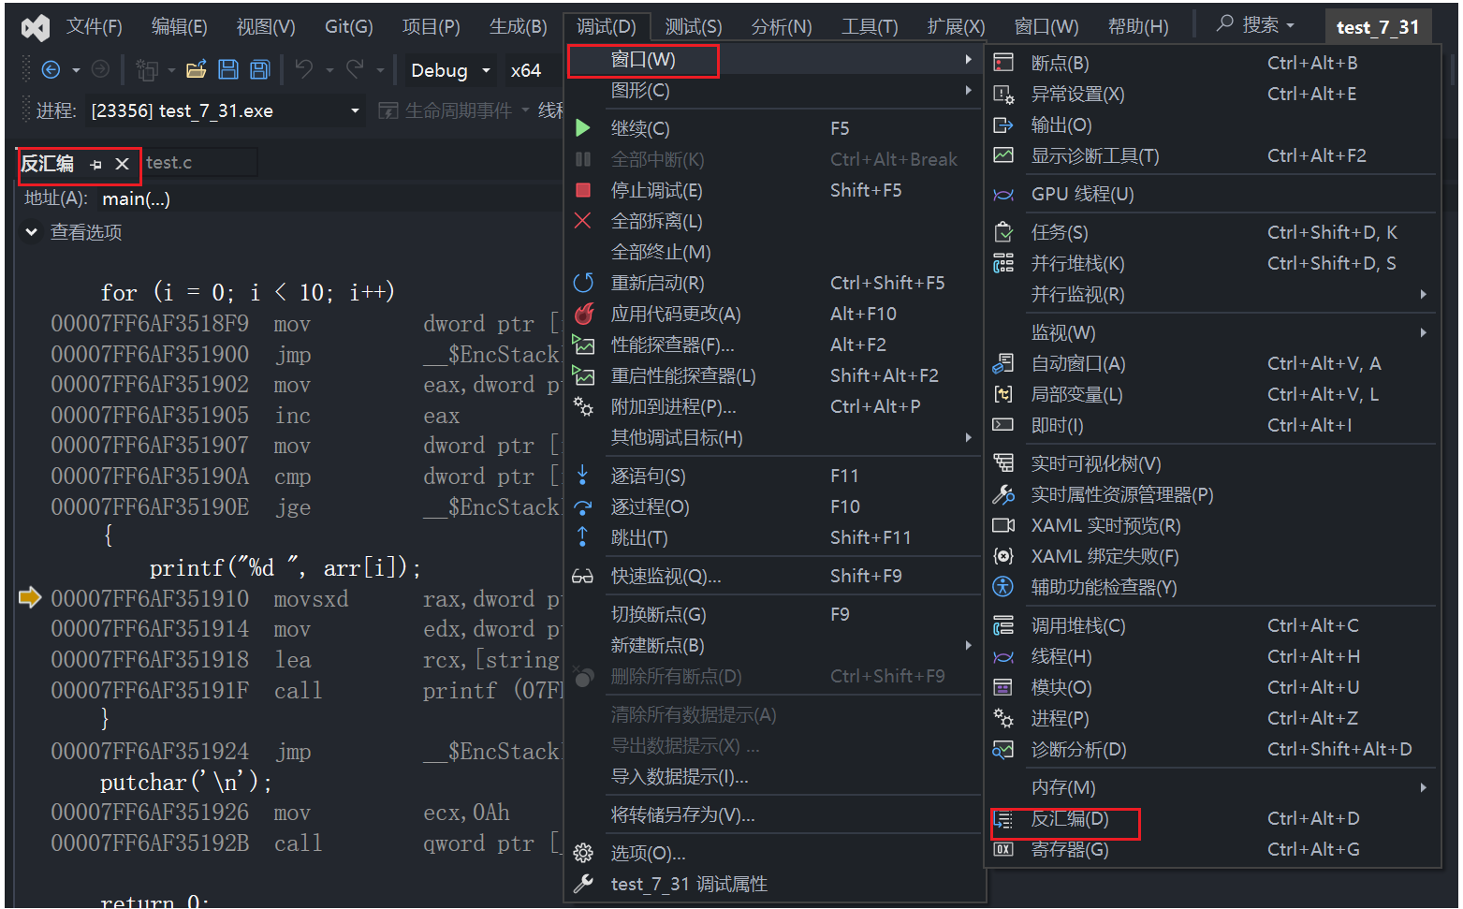Screen dimensions: 1463x909
Task: Open the 文件(F) menu
Action: pyautogui.click(x=94, y=26)
